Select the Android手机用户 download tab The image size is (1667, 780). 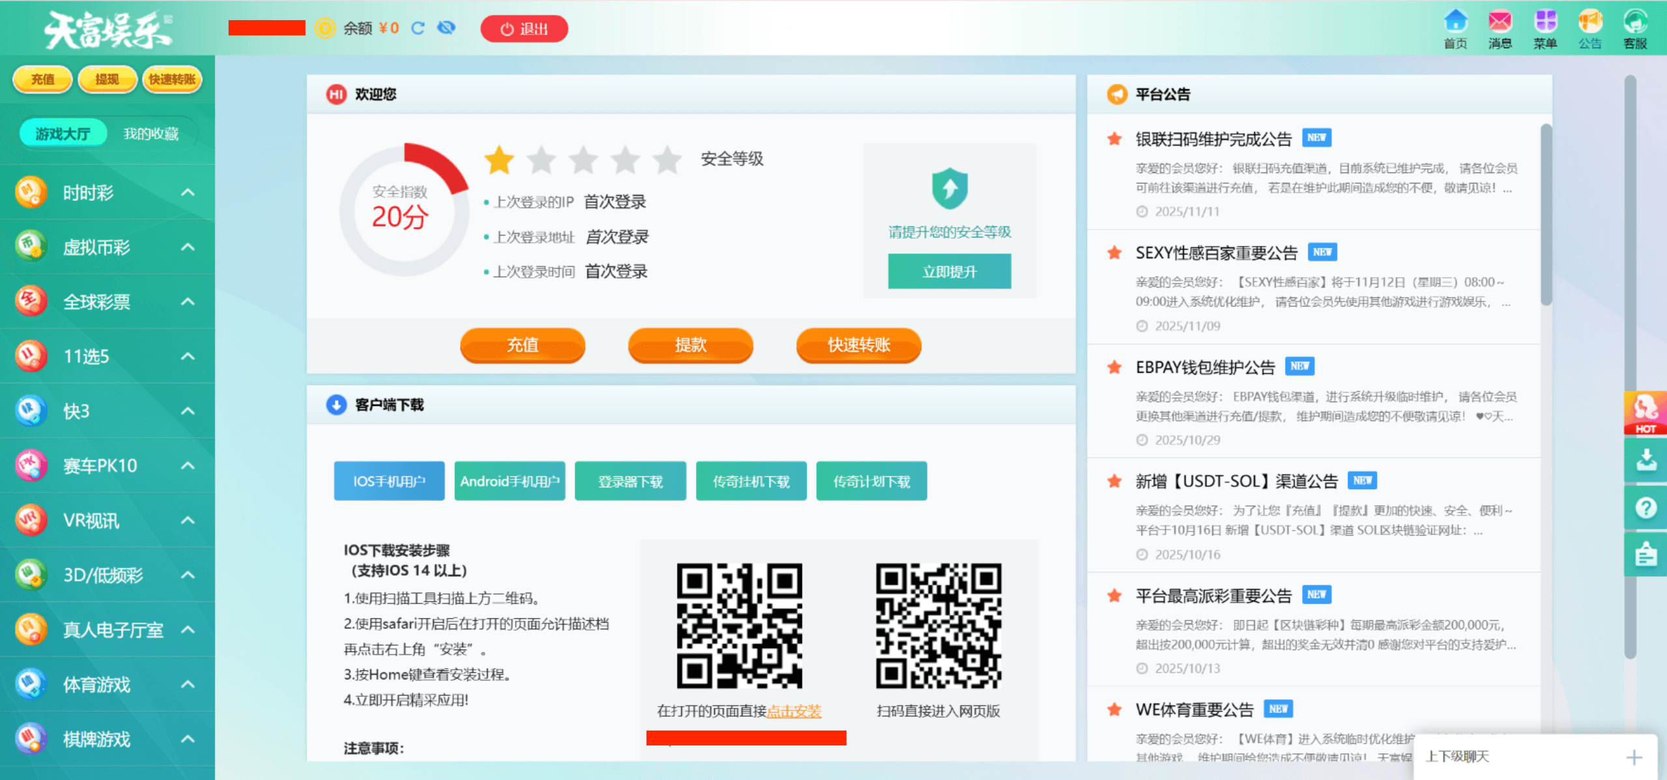click(509, 481)
